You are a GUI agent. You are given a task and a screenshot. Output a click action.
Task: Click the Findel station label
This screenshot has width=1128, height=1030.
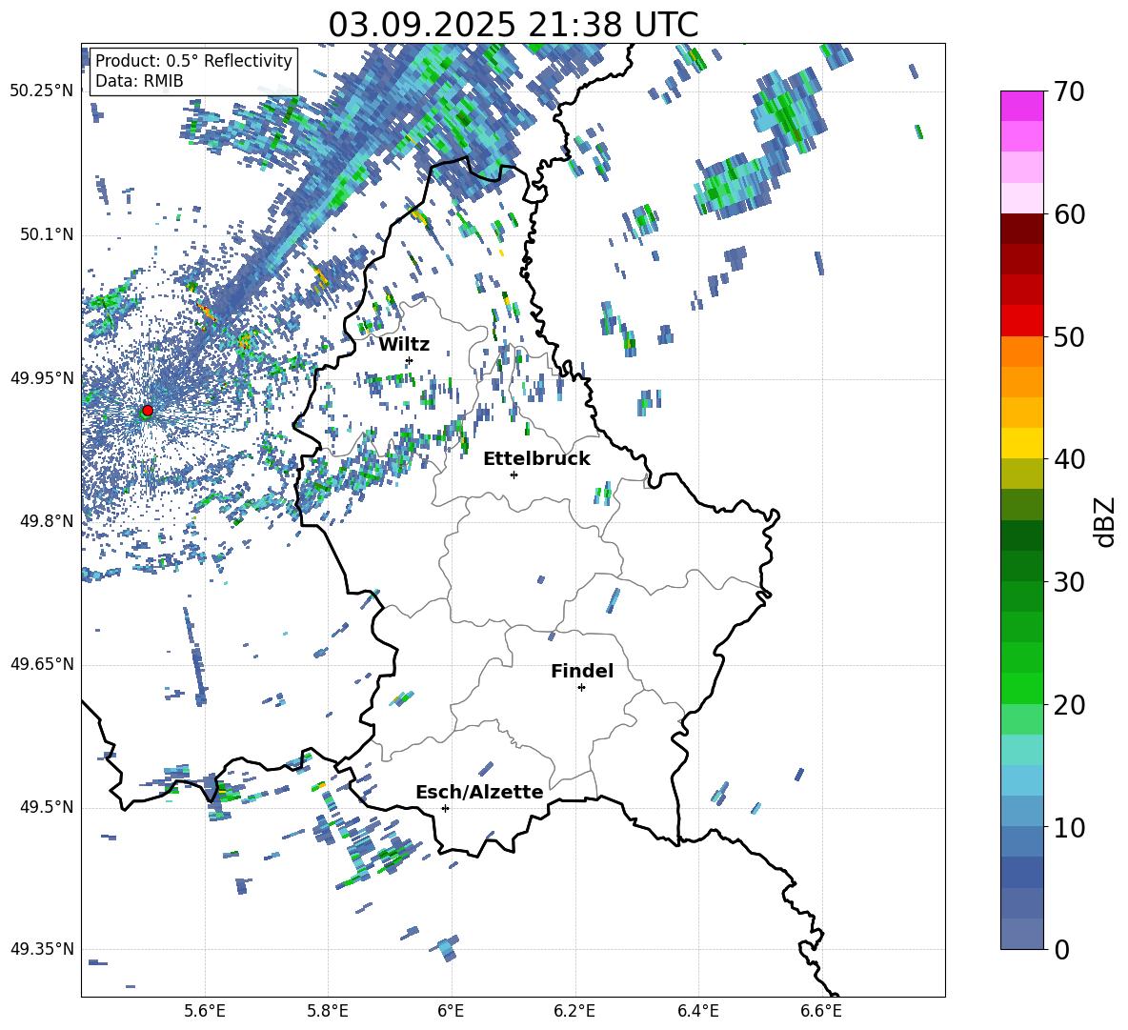582,671
